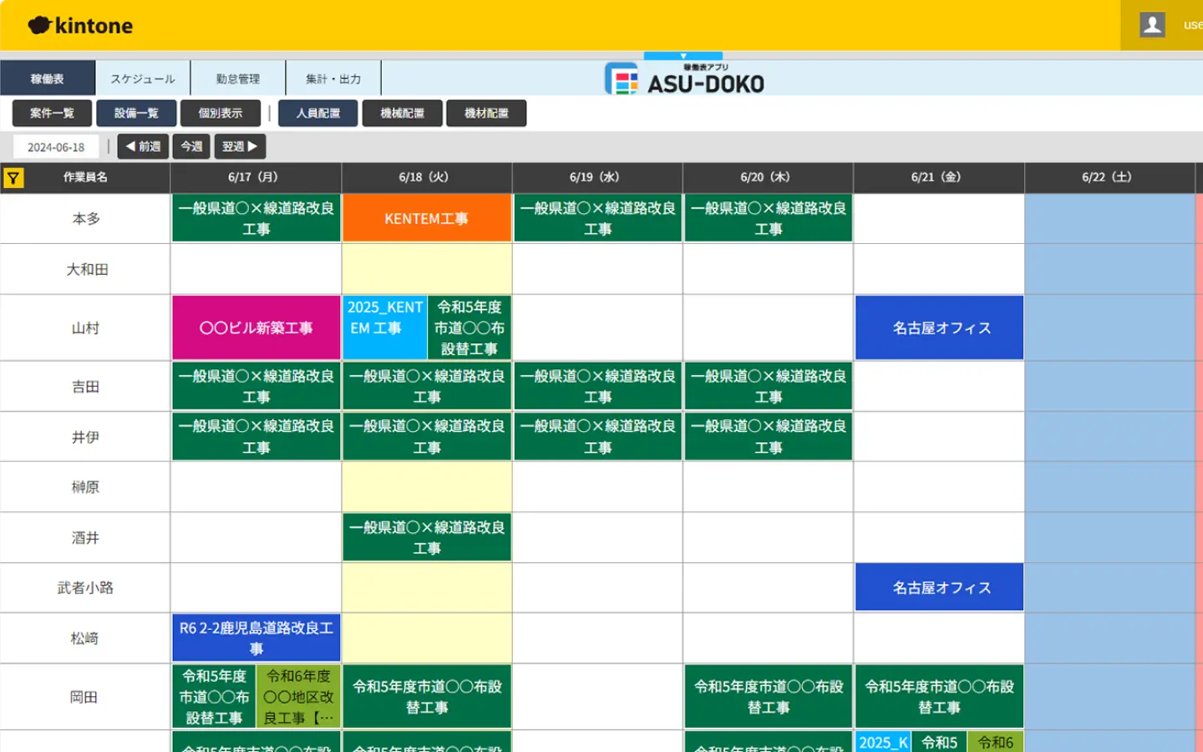
Task: Switch to the スケジュール tab
Action: tap(143, 79)
